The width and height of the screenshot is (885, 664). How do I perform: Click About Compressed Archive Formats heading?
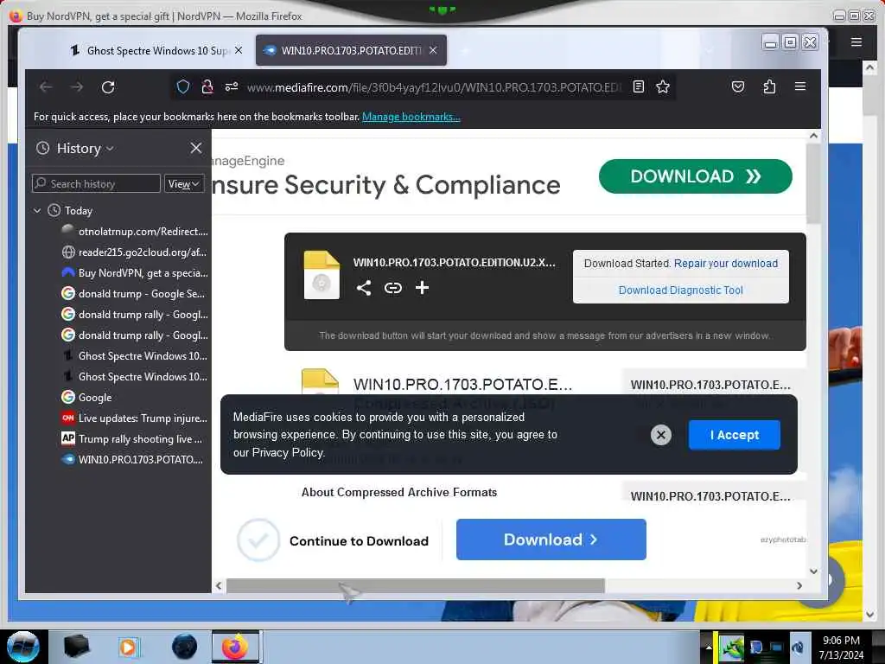(399, 492)
